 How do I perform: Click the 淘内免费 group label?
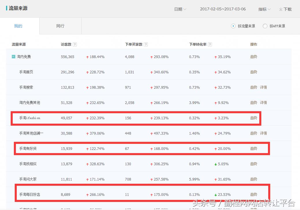click(24, 57)
